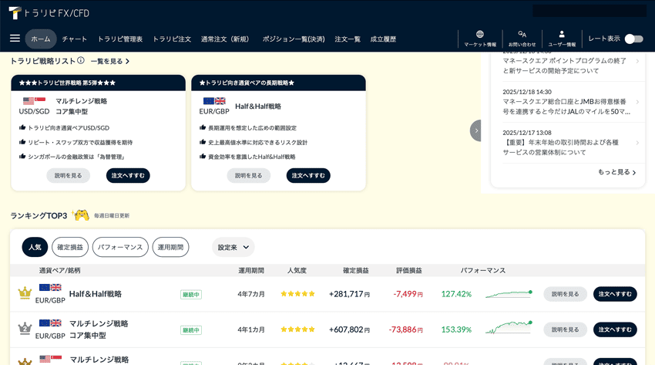Click info icon beside トラリピ戦略リスト

coord(81,61)
